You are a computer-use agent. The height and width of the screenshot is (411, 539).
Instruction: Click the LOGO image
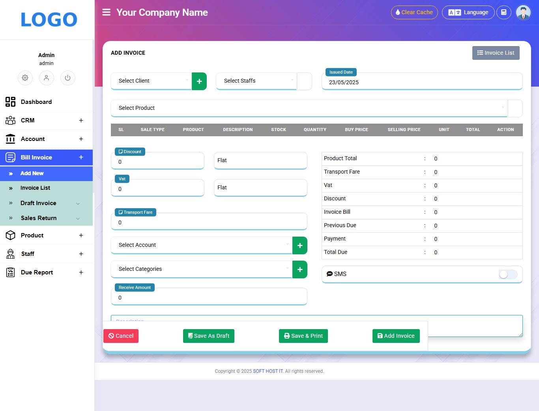click(49, 20)
